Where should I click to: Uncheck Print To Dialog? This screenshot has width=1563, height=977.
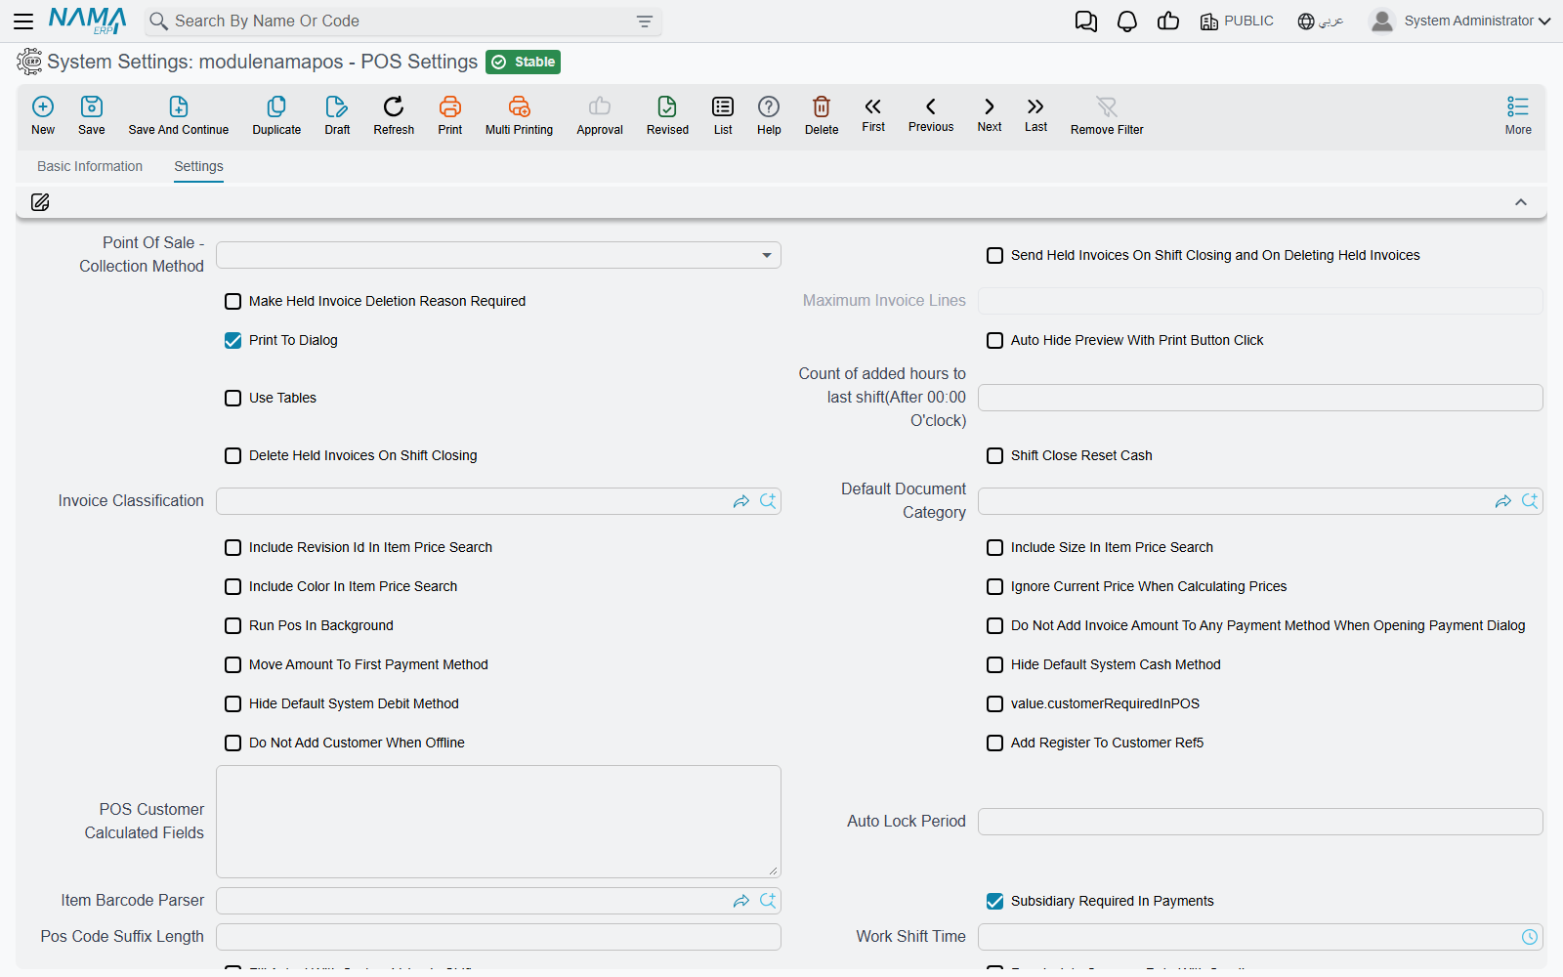pyautogui.click(x=233, y=340)
